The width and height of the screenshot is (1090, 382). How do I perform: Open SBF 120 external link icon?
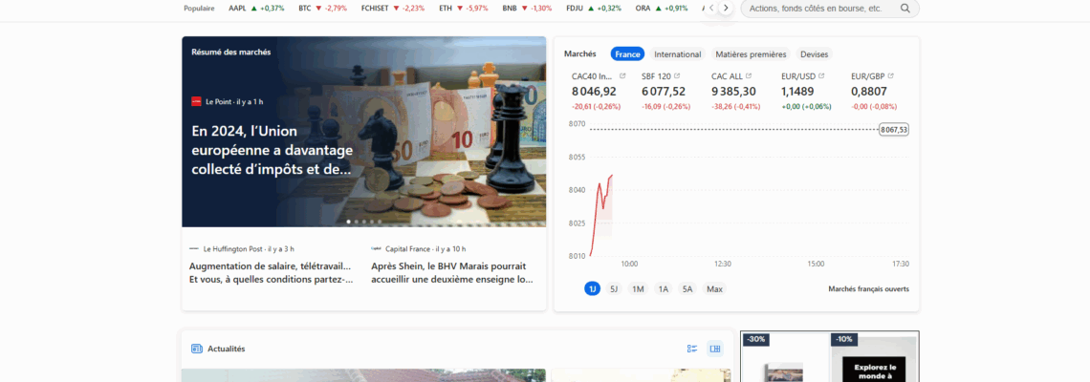[x=677, y=75]
